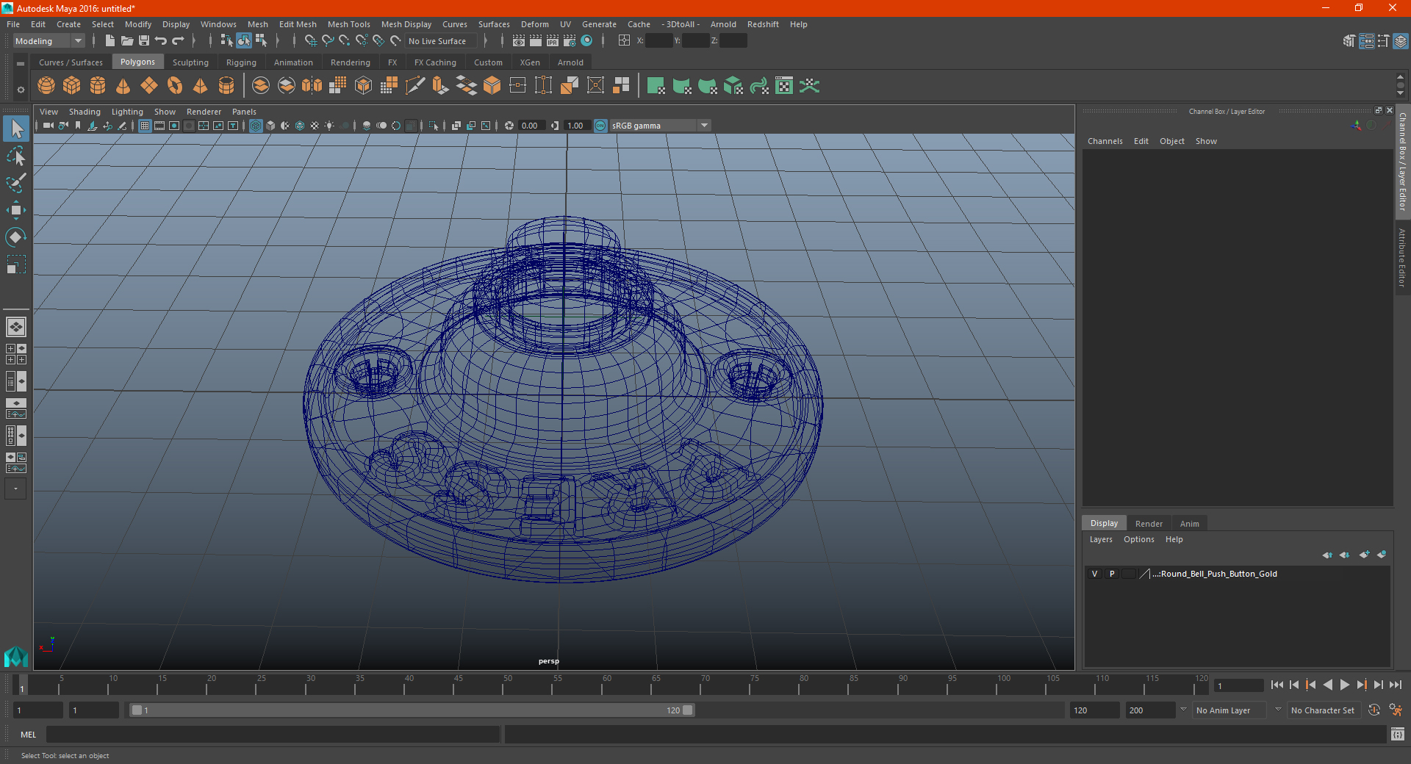The height and width of the screenshot is (764, 1411).
Task: Toggle Snap to points icon
Action: click(345, 41)
